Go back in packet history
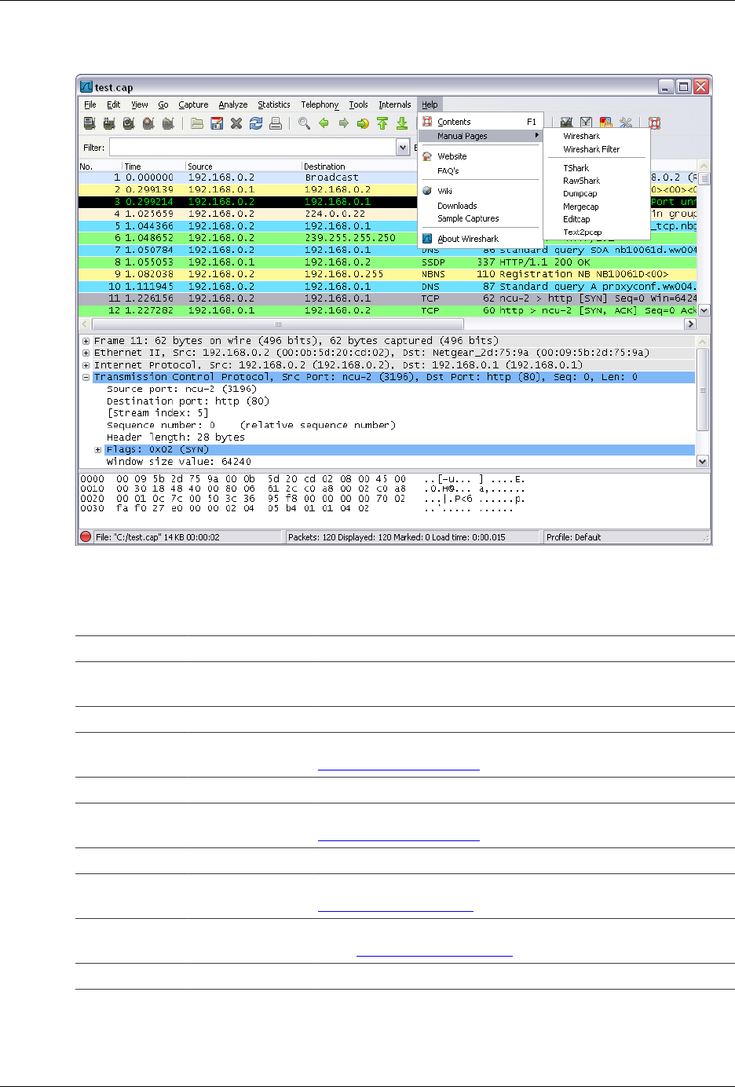This screenshot has width=735, height=1087. click(324, 123)
